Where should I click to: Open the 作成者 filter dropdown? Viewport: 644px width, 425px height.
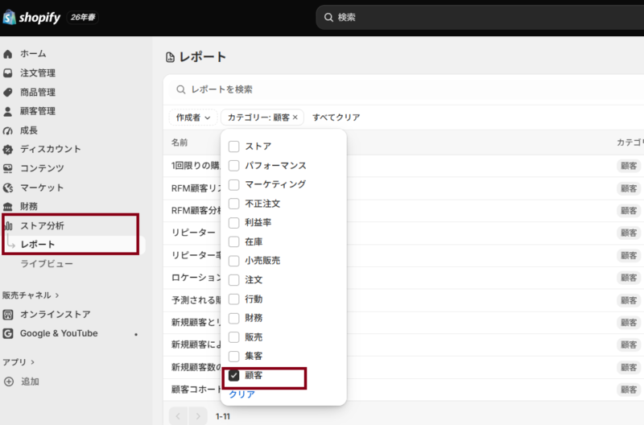tap(193, 118)
